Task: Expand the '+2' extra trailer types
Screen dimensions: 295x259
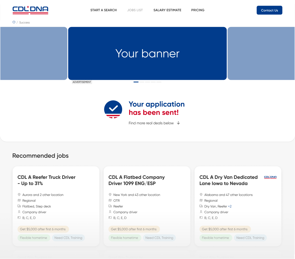Action: tap(230, 206)
